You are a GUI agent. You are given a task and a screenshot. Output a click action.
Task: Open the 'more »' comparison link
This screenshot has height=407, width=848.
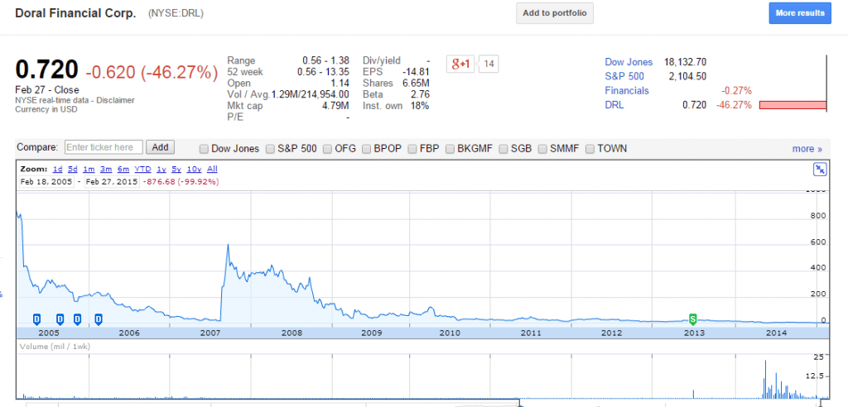click(807, 149)
